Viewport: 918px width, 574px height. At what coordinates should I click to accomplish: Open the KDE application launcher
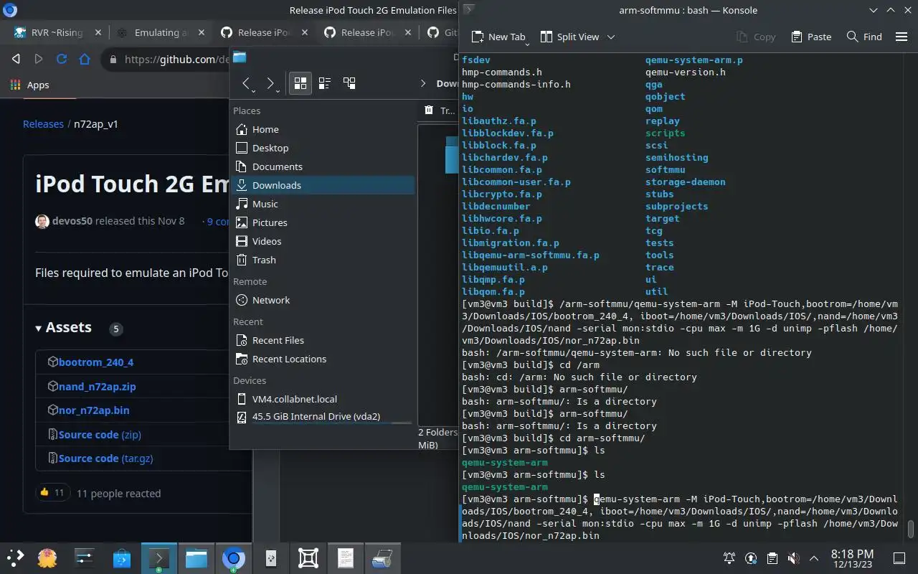click(x=16, y=557)
